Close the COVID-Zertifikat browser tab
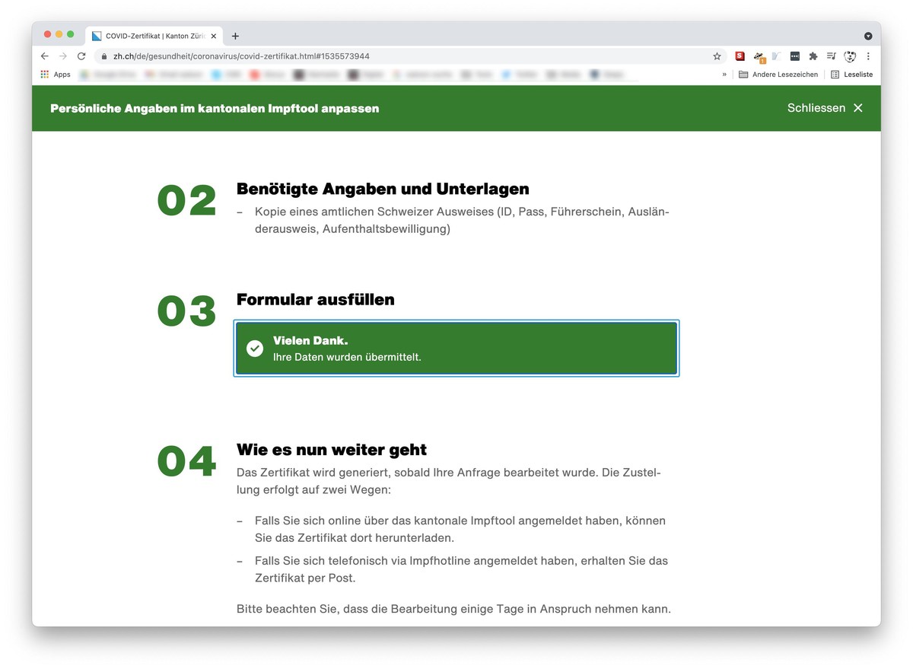 coord(214,36)
